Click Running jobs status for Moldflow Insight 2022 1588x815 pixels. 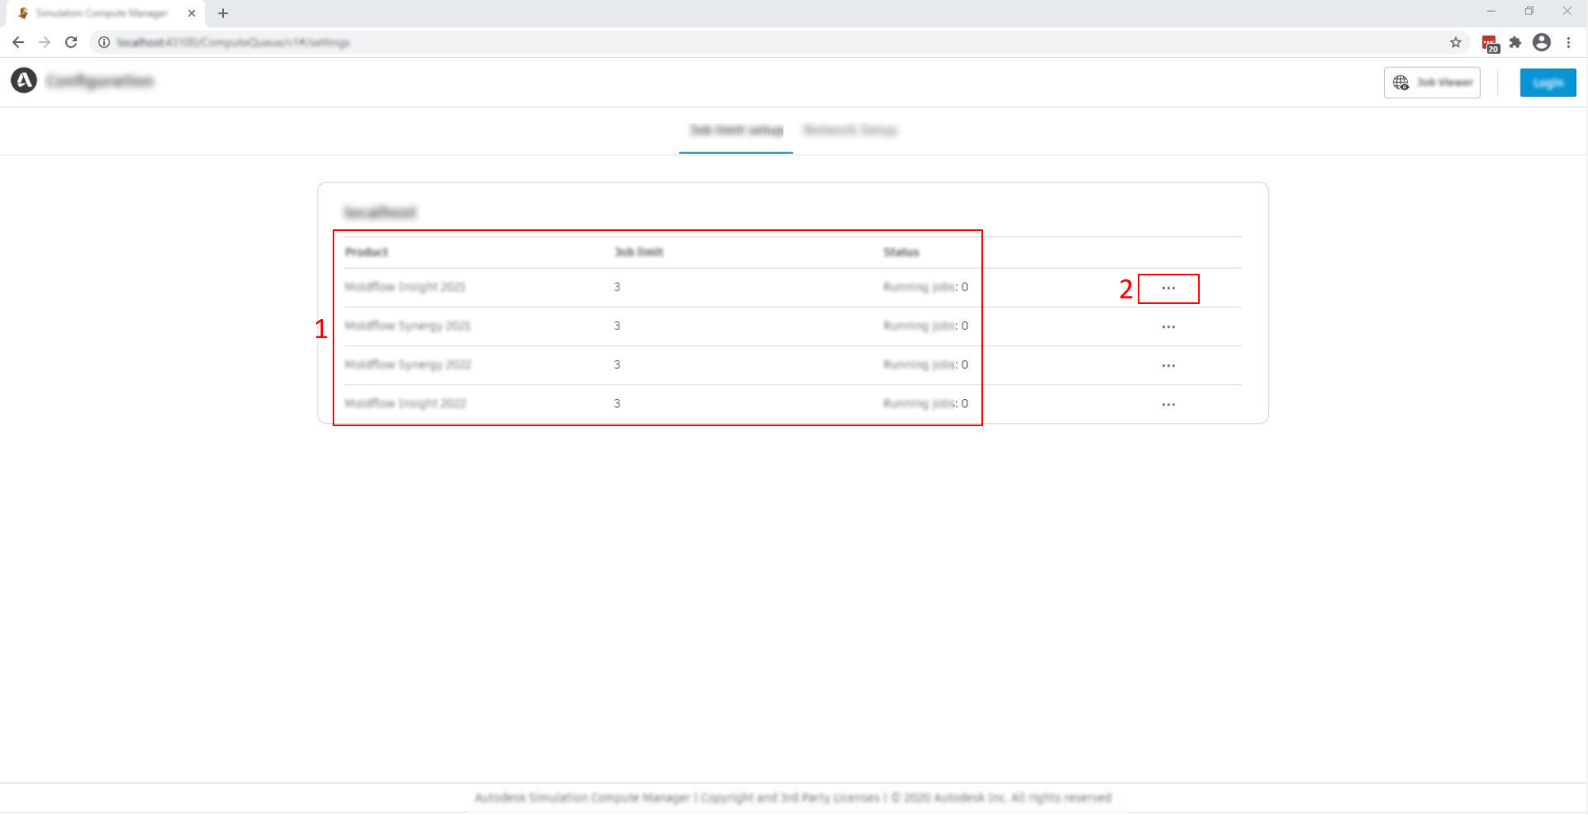[x=926, y=403]
